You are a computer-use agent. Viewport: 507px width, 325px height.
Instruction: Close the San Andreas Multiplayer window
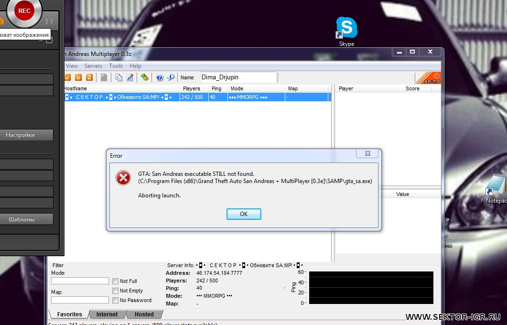point(430,52)
